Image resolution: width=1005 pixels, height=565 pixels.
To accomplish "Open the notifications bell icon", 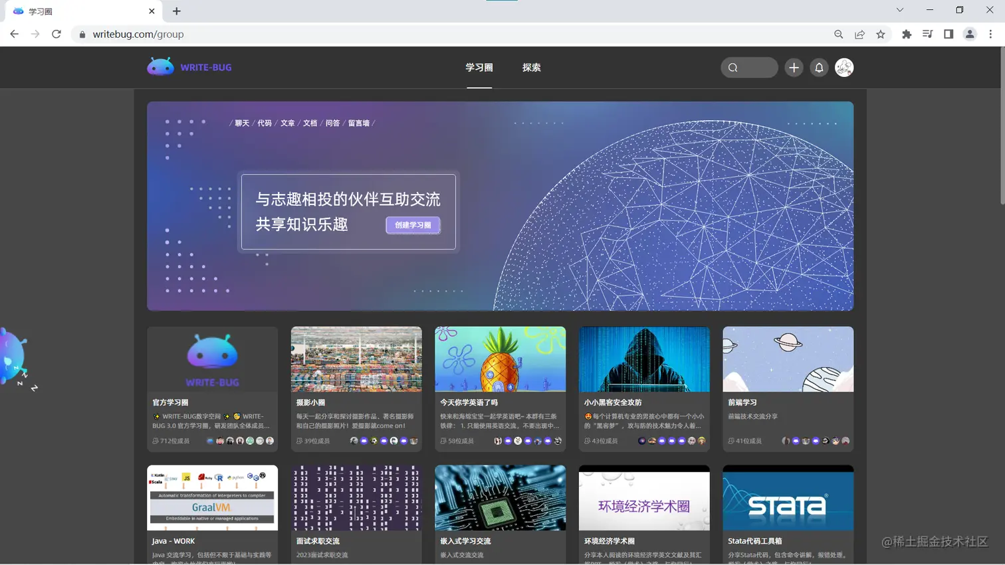I will (x=819, y=67).
